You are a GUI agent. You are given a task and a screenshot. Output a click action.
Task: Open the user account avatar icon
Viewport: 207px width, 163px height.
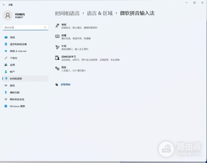(8, 16)
